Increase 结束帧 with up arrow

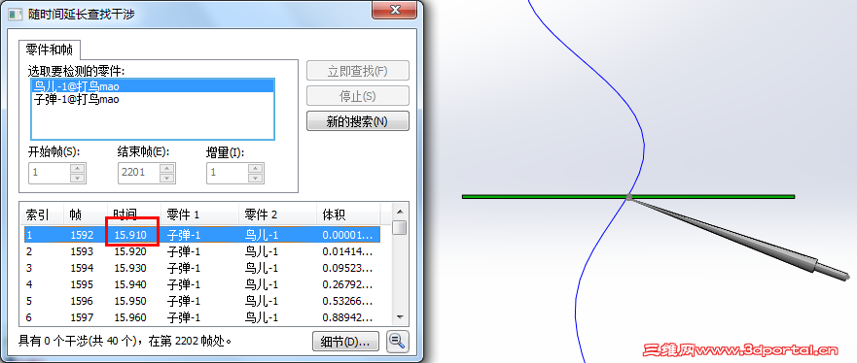point(167,168)
